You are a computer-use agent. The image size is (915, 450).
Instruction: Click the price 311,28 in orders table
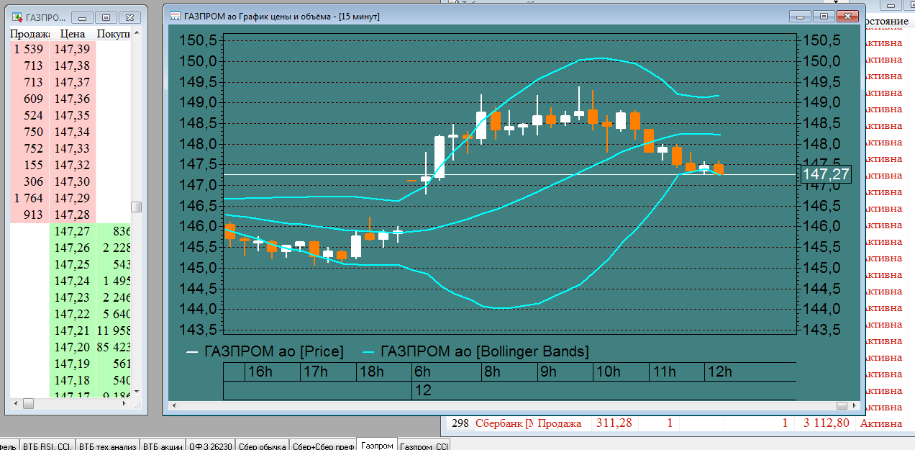(614, 423)
